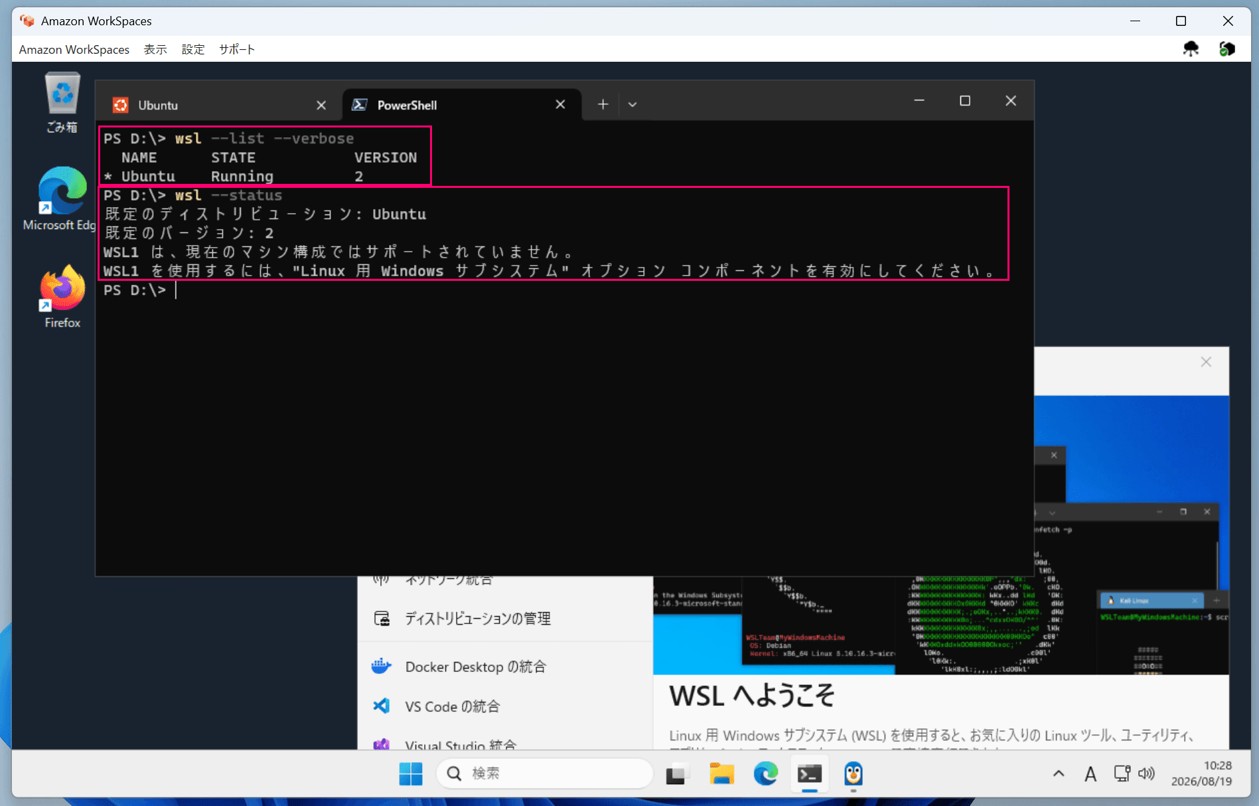This screenshot has height=806, width=1259.
Task: Open File Explorer from taskbar
Action: click(x=721, y=773)
